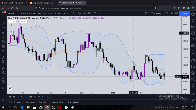Undo the last chart action
This screenshot has width=196, height=110.
click(x=104, y=13)
